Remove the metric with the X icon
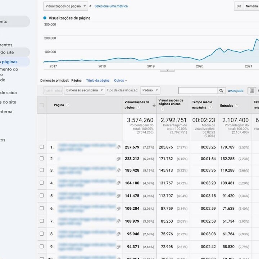Viewport: 259px width, 259px height. click(90, 6)
